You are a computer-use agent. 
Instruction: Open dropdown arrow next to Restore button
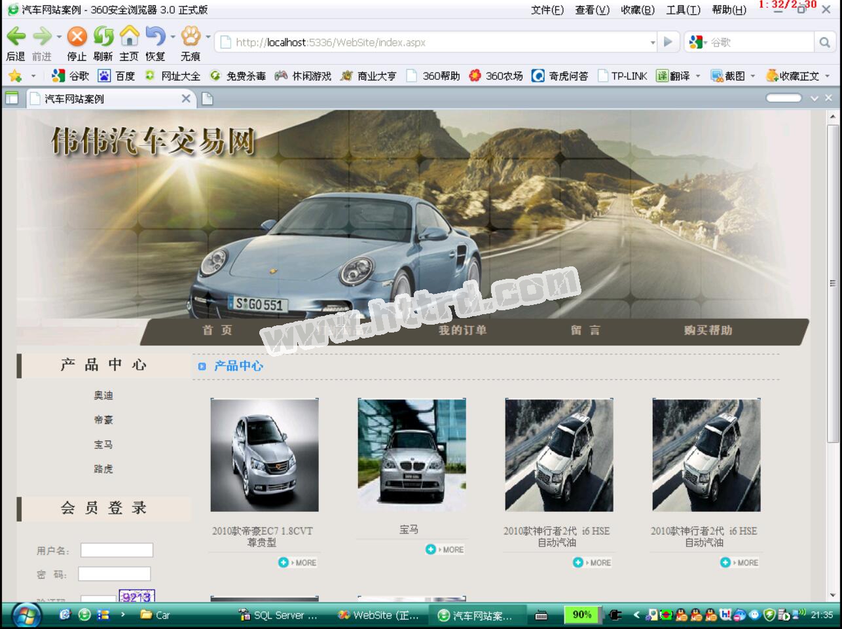pos(173,37)
